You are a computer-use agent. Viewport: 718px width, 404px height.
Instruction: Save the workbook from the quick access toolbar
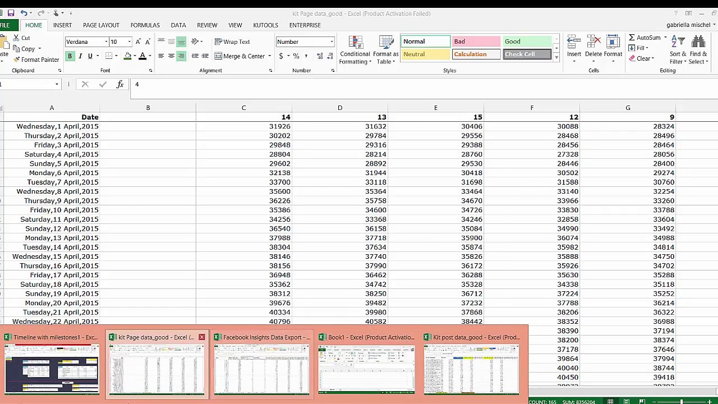11,13
